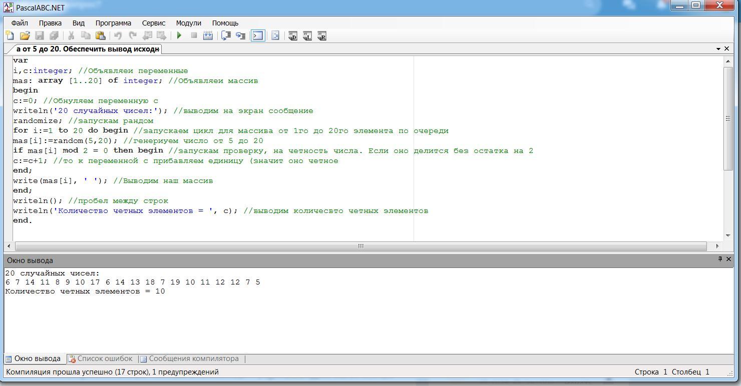Open a file using the folder icon

25,35
